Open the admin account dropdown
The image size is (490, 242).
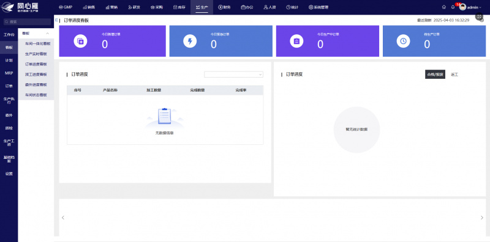click(474, 7)
